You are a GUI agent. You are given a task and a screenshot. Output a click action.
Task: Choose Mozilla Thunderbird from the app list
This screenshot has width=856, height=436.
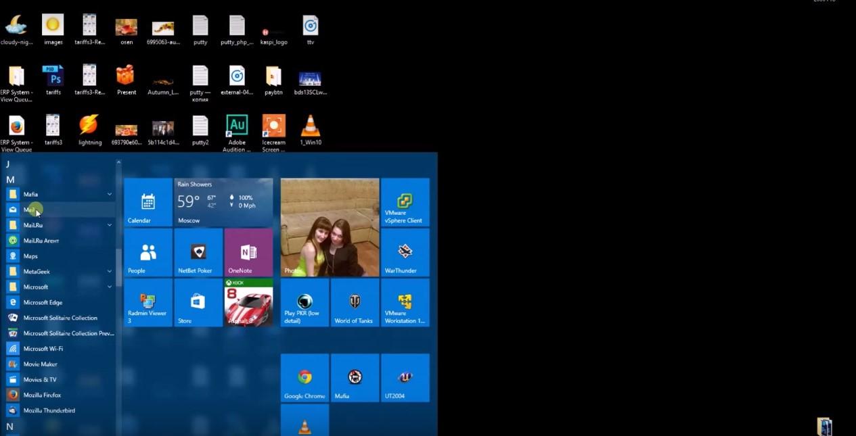[49, 411]
